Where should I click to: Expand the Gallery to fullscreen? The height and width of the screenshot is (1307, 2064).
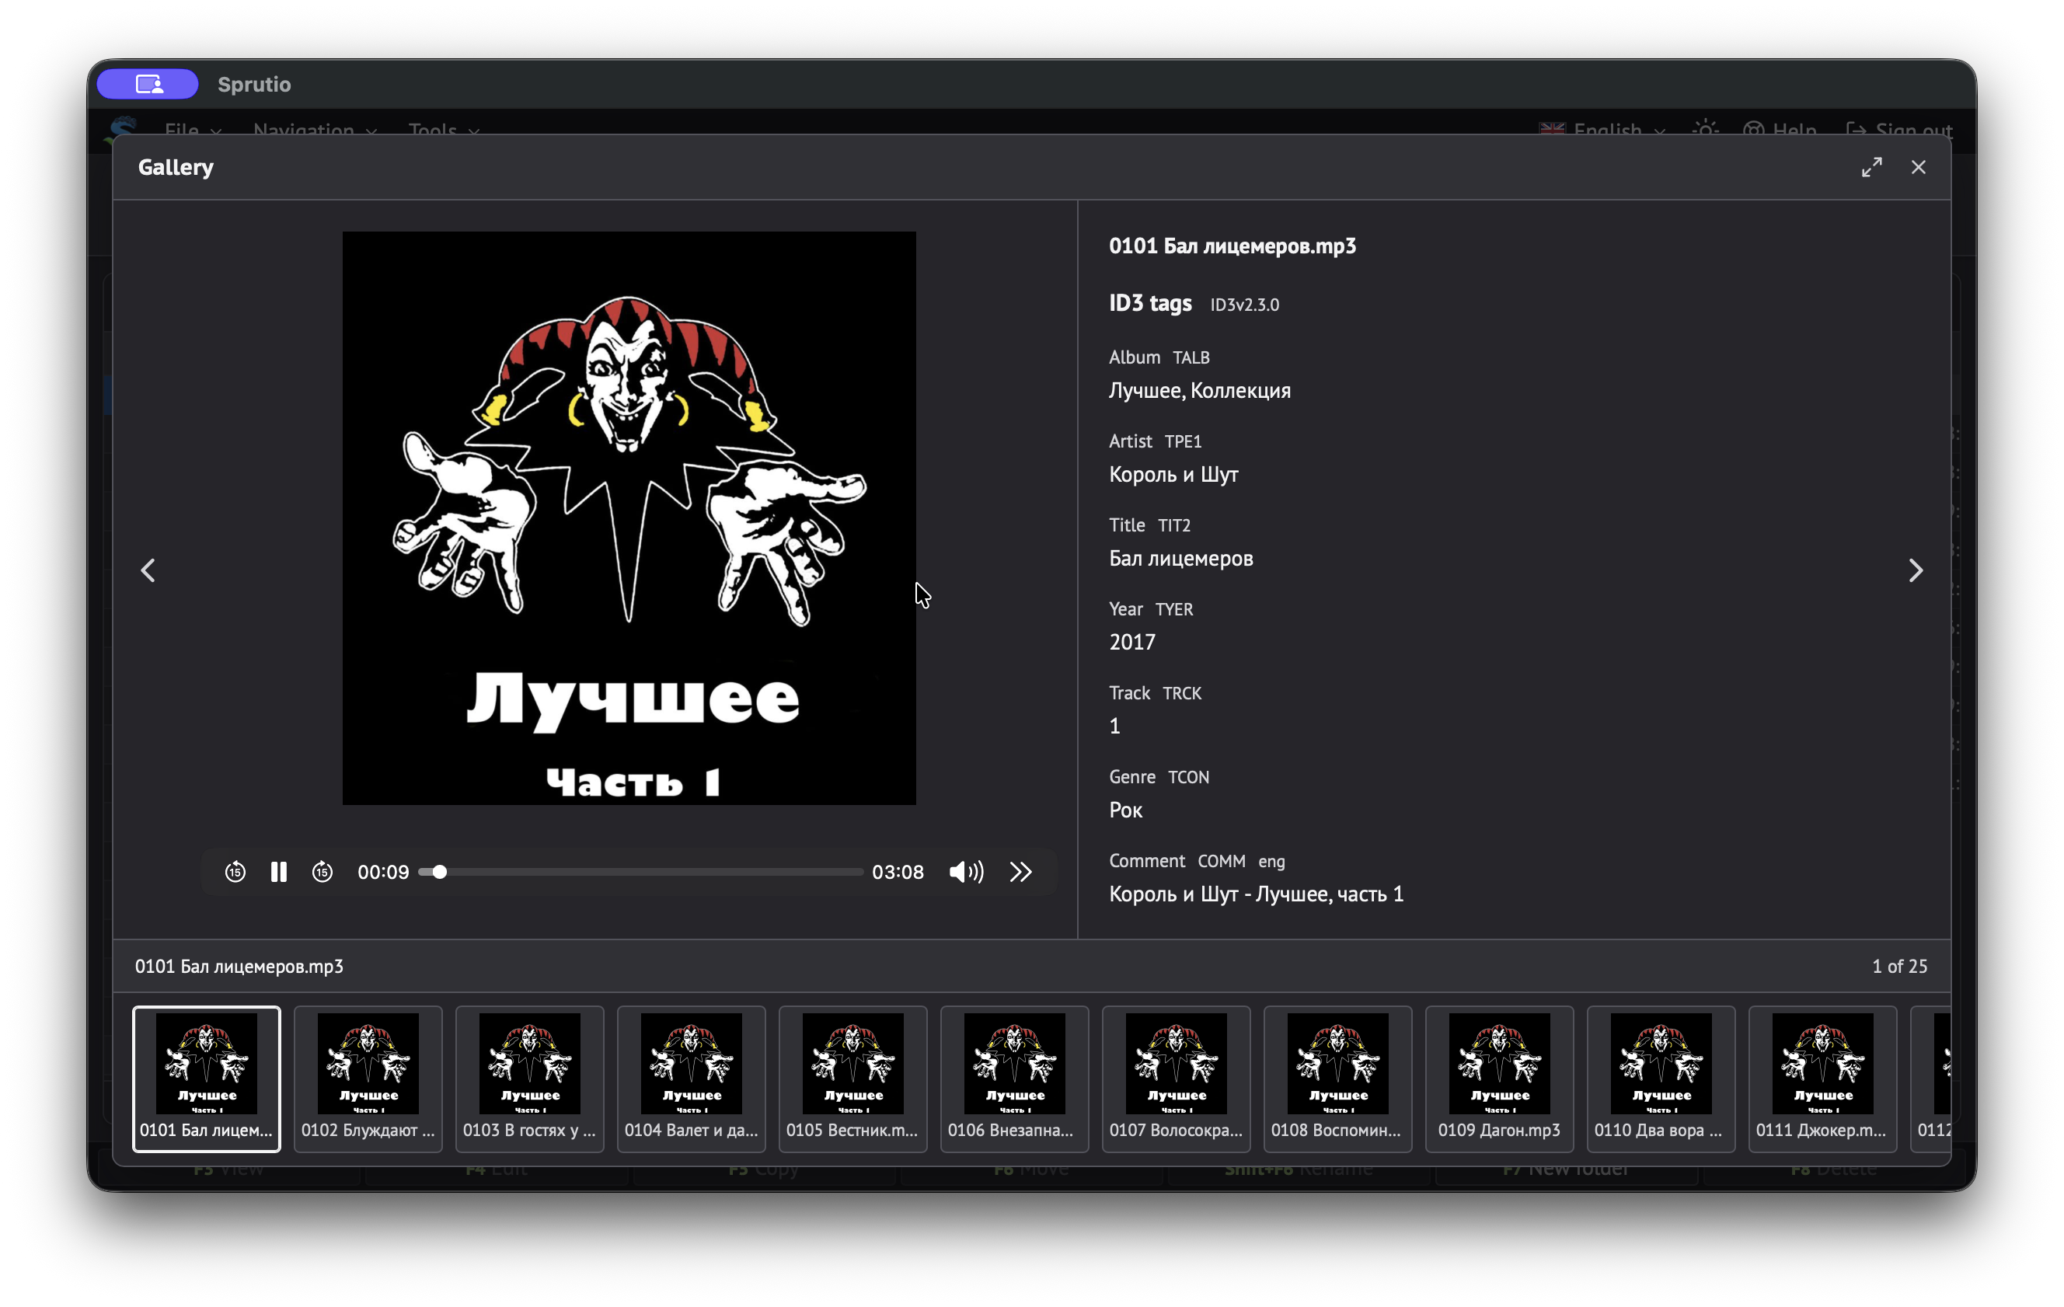tap(1872, 167)
